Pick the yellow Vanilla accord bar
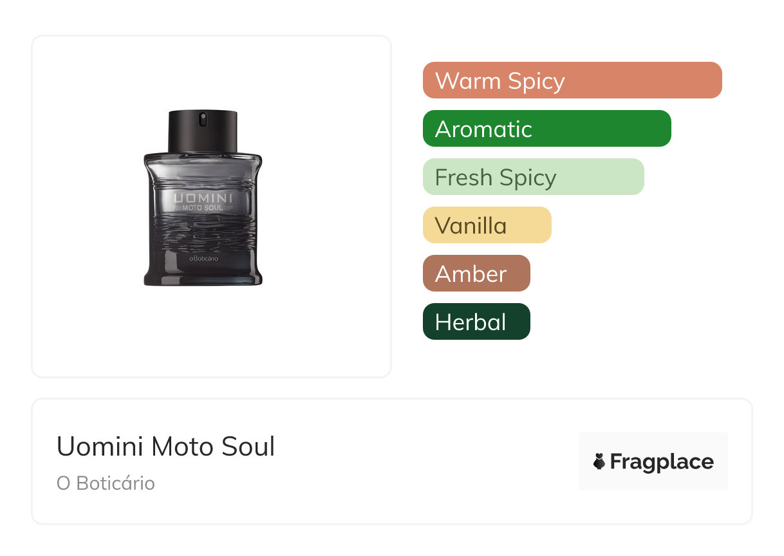This screenshot has height=556, width=784. point(487,225)
